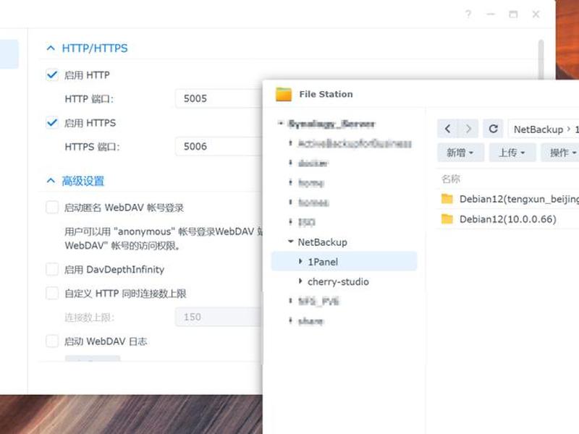Collapse the NetBackup tree node arrow
This screenshot has height=434, width=579.
(291, 242)
